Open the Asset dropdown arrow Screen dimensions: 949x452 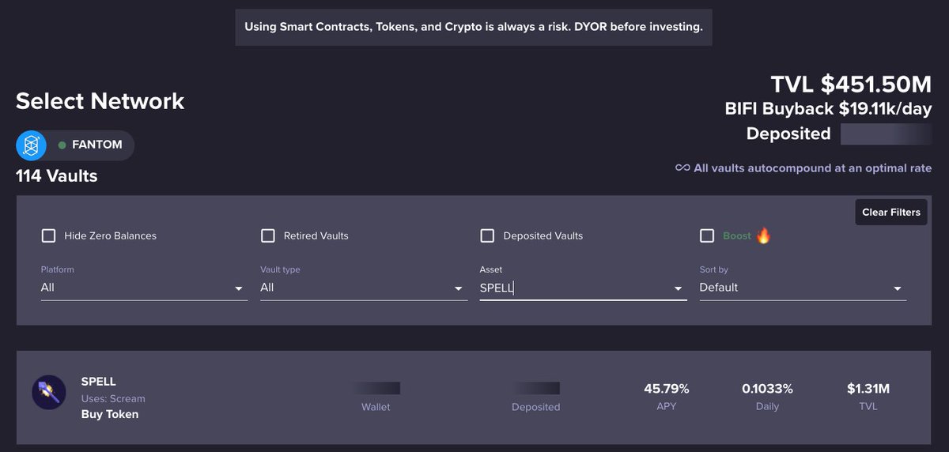point(678,288)
